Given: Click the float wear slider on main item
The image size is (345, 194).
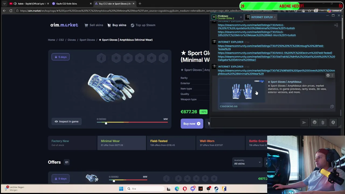Looking at the screenshot, I should click(x=132, y=123).
